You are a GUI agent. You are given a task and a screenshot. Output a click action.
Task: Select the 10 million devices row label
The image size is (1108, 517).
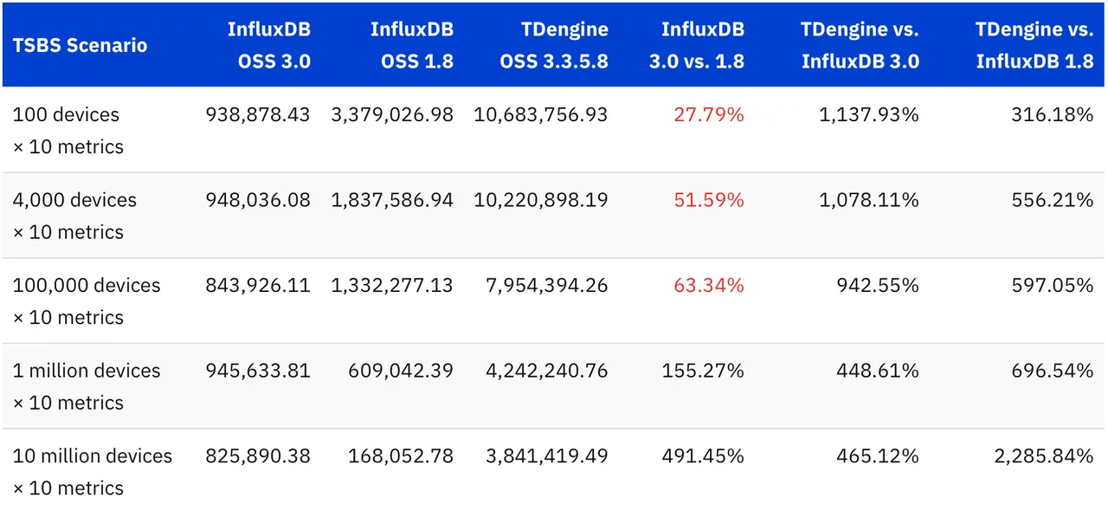[93, 471]
